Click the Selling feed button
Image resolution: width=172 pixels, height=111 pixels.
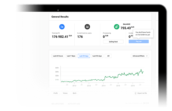pos(113,42)
